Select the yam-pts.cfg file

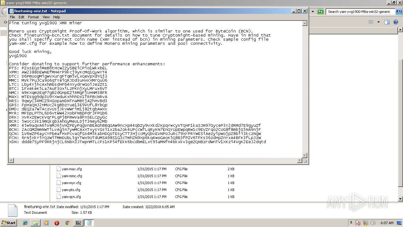click(x=71, y=190)
